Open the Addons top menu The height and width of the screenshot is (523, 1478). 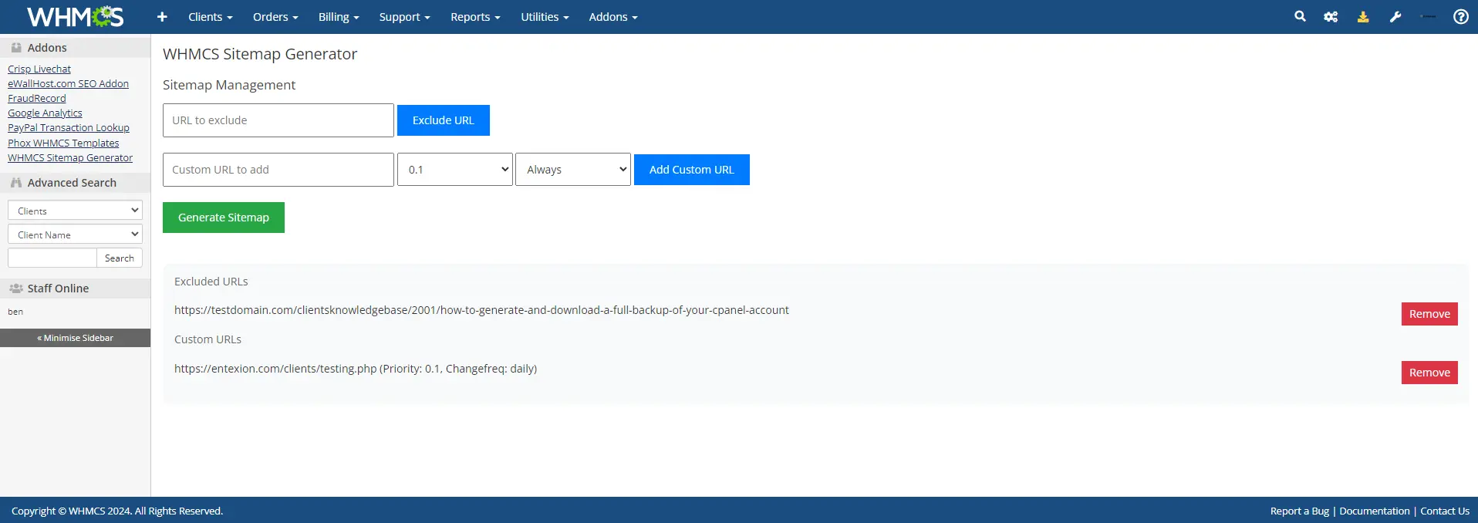[613, 17]
